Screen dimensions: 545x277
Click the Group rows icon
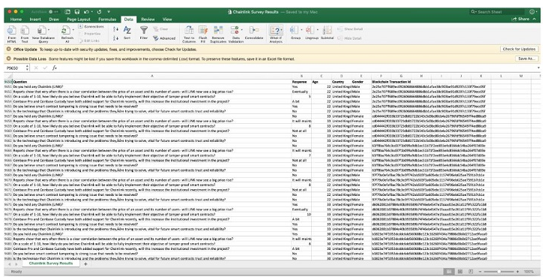[x=295, y=30]
